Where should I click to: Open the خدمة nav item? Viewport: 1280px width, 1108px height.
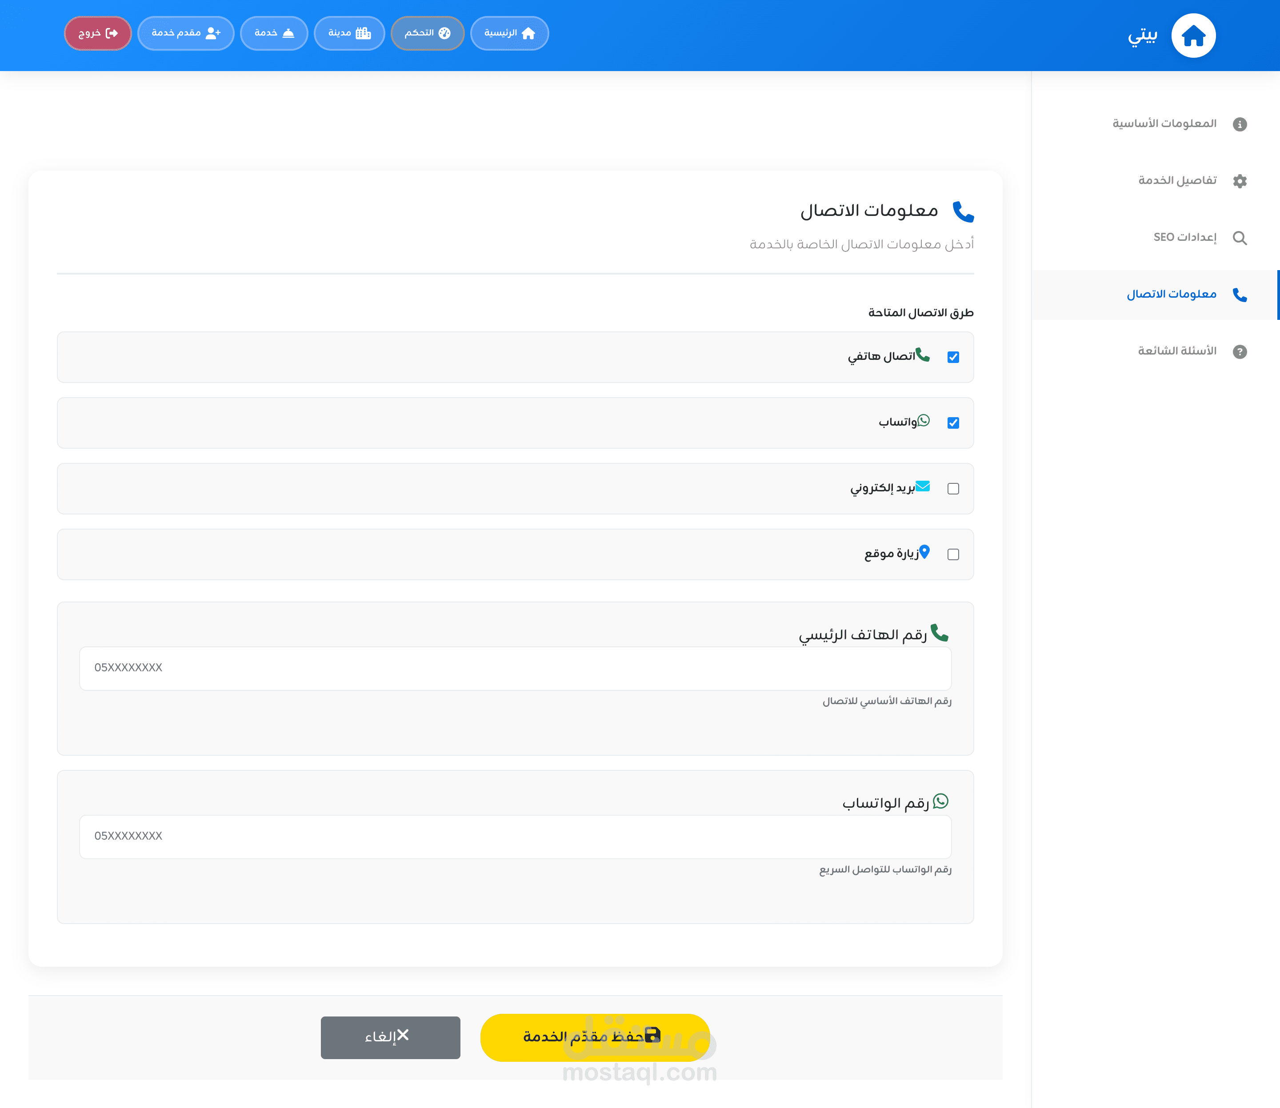(273, 33)
